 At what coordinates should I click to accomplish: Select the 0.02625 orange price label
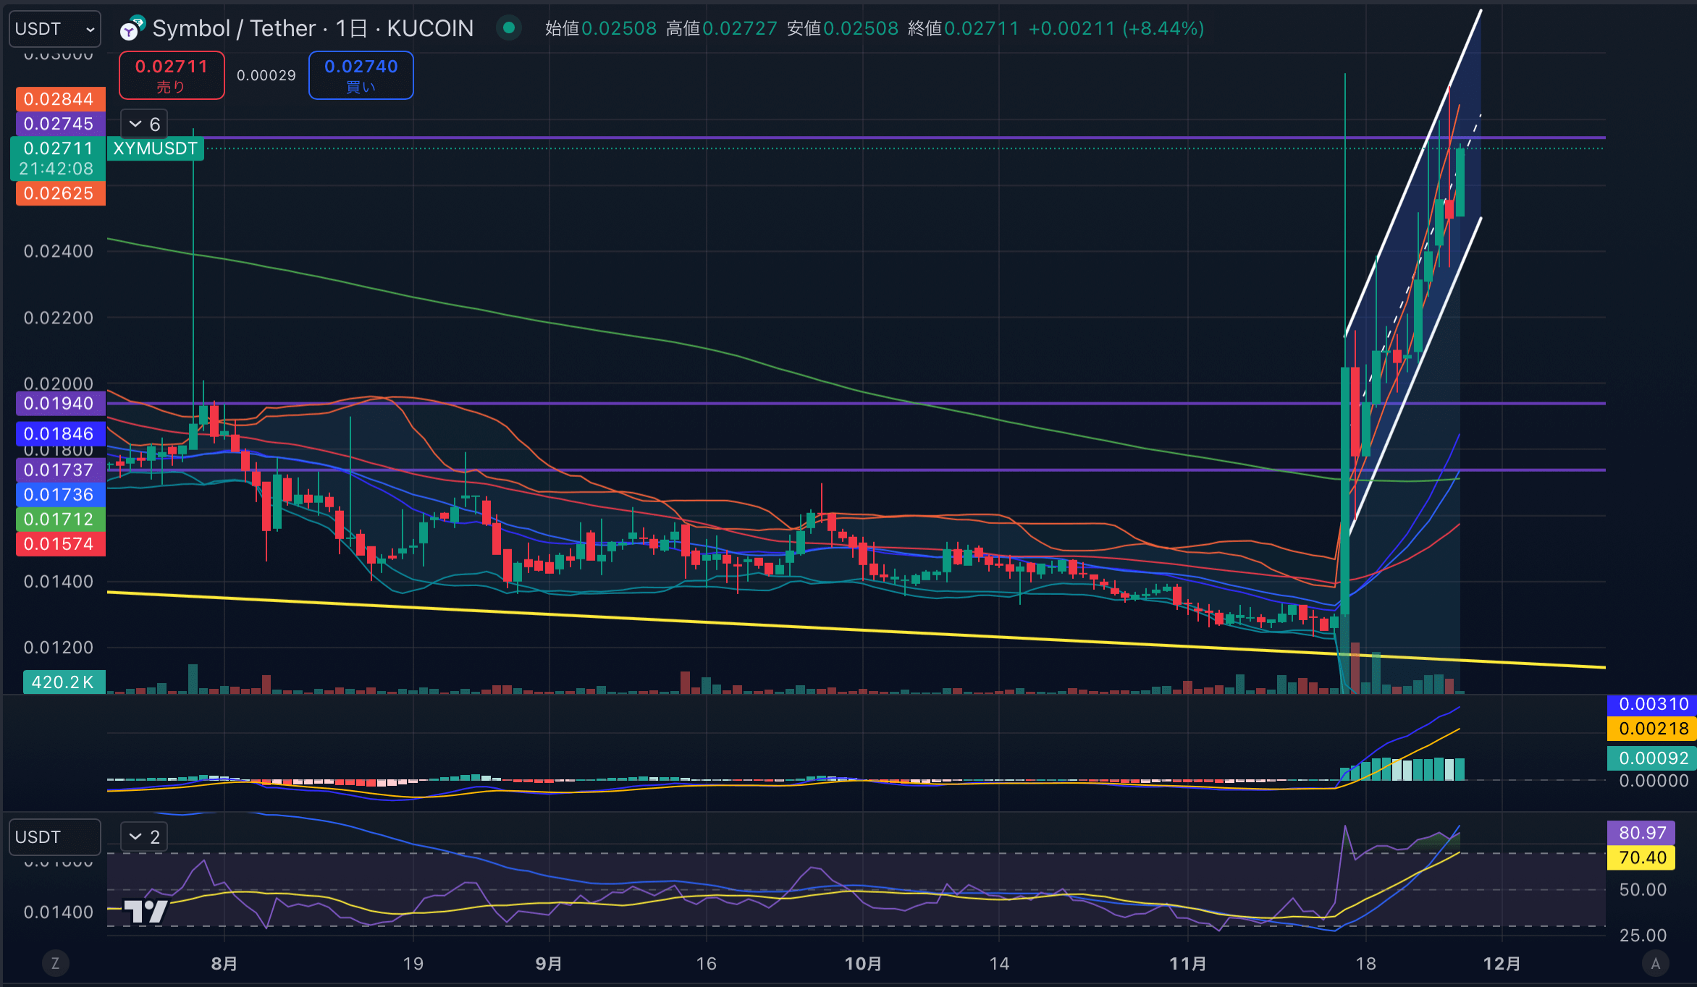[x=60, y=193]
